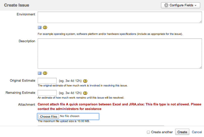204x137 pixels.
Task: Focus the Original Estimate input box
Action: pos(47,81)
